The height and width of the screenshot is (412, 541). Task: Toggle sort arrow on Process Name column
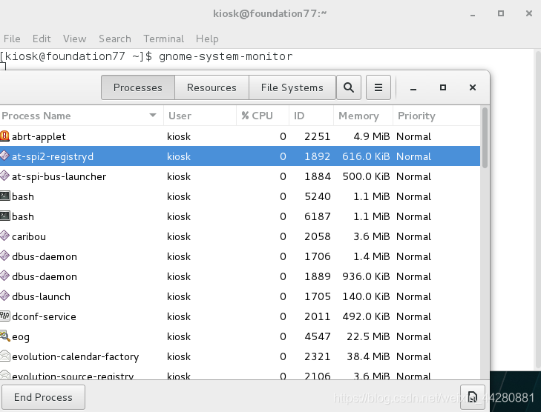[x=153, y=115]
